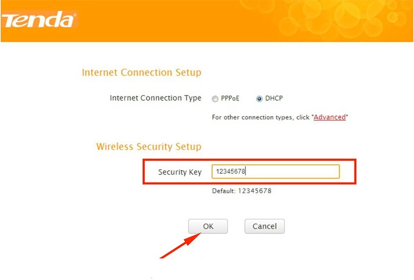The height and width of the screenshot is (280, 414).
Task: Click the Security Key field label
Action: (x=180, y=172)
